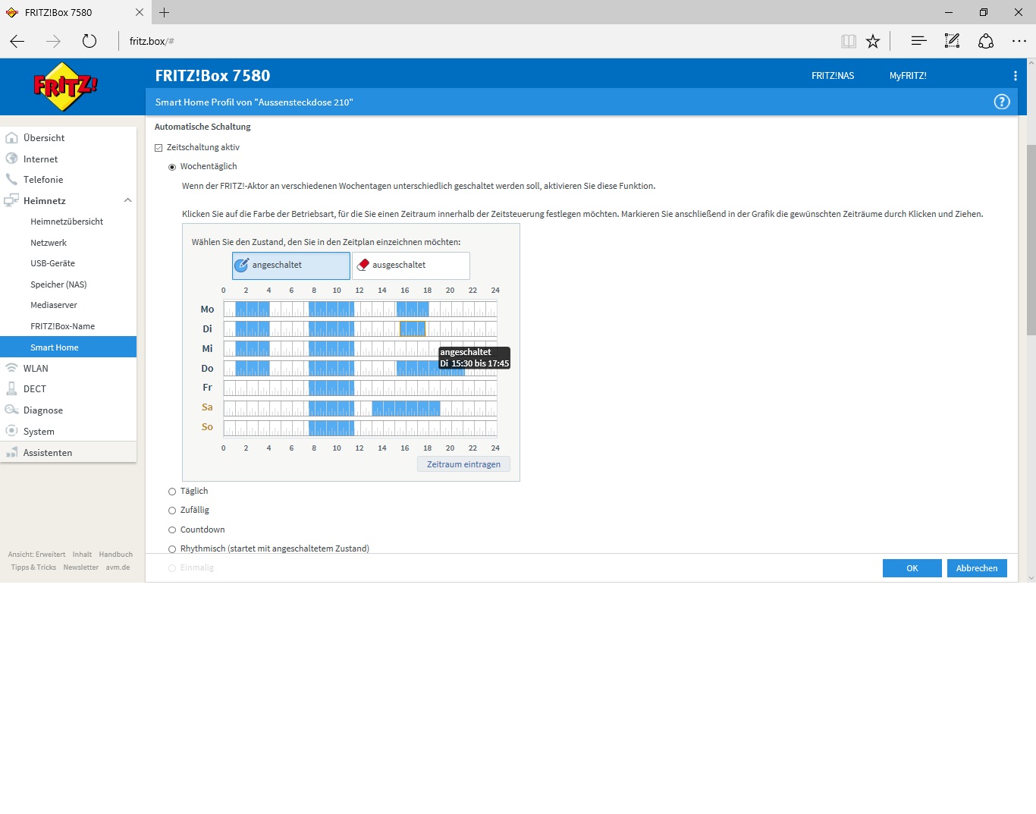1036x814 pixels.
Task: Go forward with browser forward arrow
Action: click(53, 41)
